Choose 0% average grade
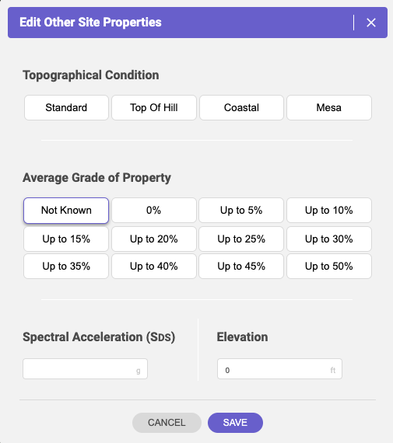Viewport: 393px width, 443px height. [154, 210]
